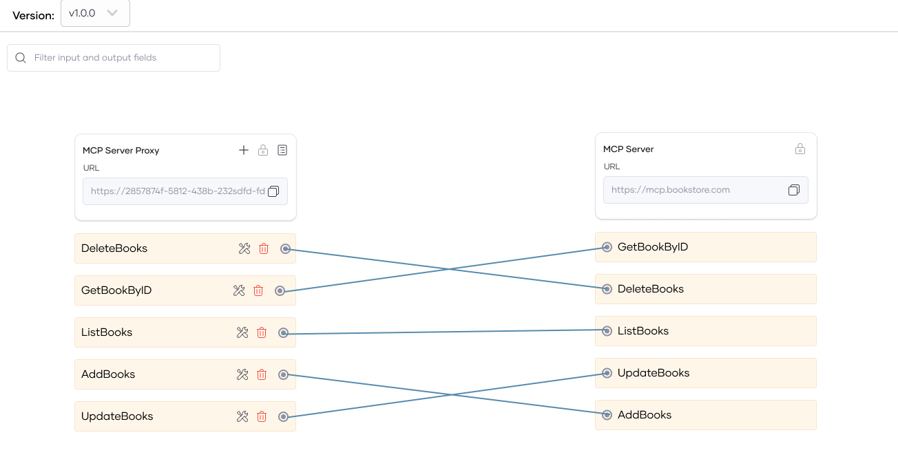Screen dimensions: 898x457
Task: Expand the DeleteBooks server connection node
Action: [607, 288]
